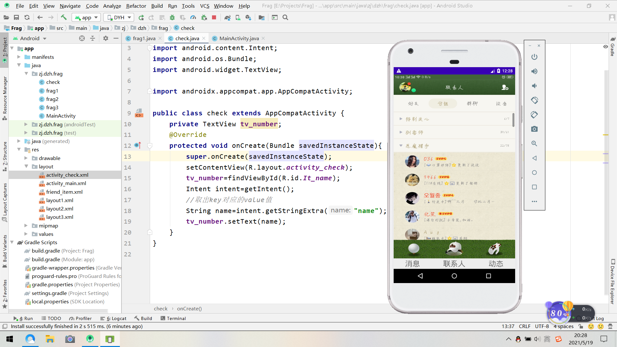Debug the app using the bug icon
The height and width of the screenshot is (347, 617).
pyautogui.click(x=172, y=17)
